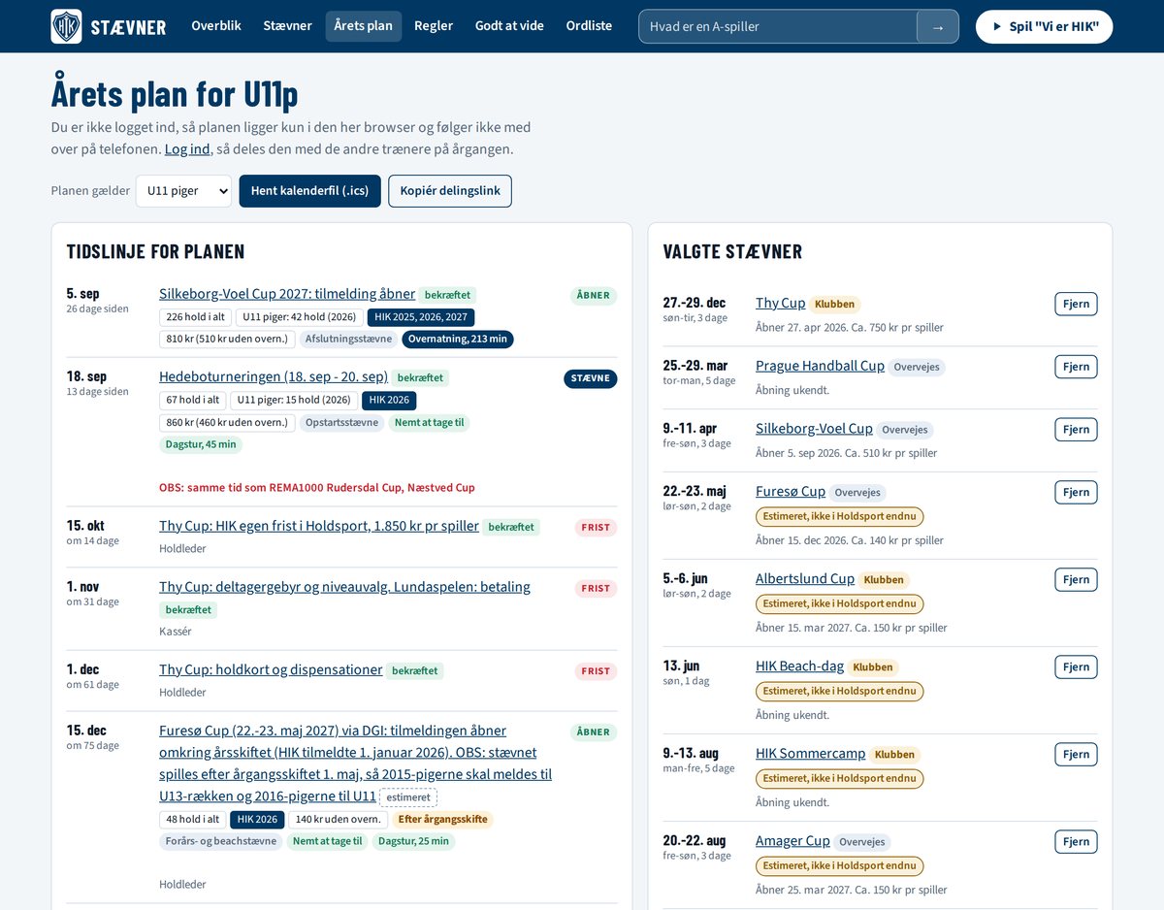Open Furesø Cup in selected tournaments

coord(791,492)
